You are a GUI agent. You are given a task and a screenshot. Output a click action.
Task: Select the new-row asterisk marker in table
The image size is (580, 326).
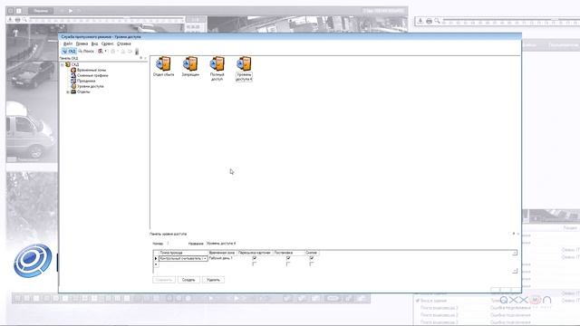coord(156,264)
